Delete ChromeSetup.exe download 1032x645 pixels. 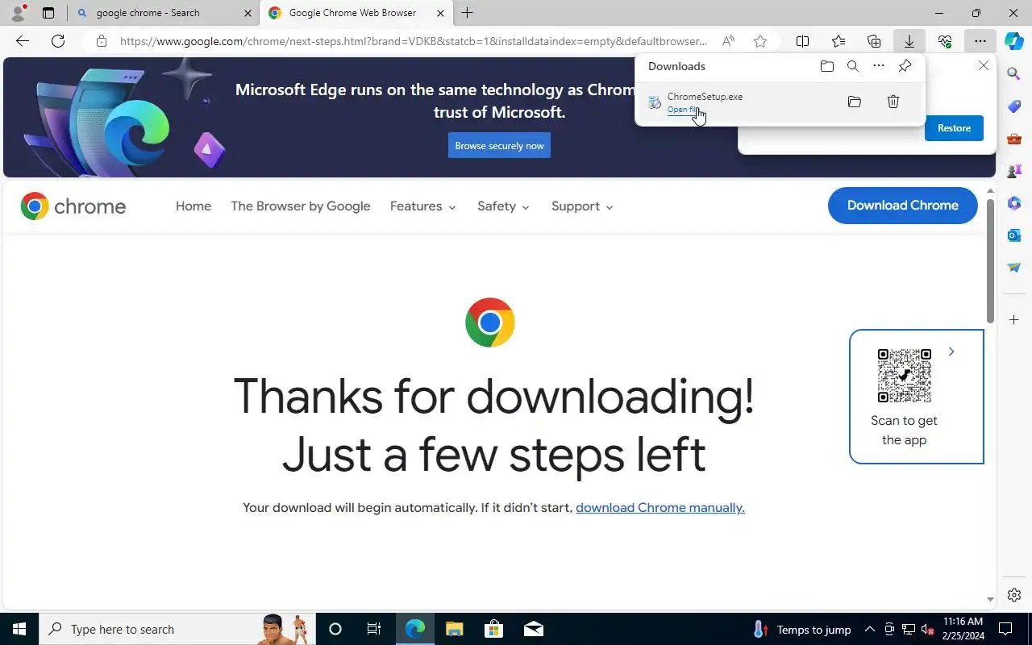(x=893, y=102)
